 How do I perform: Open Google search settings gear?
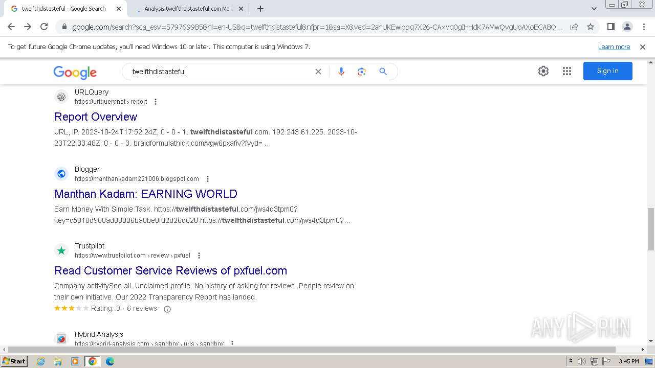[543, 71]
